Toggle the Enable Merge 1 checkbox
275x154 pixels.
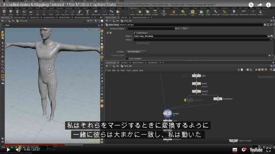pyautogui.click(x=135, y=33)
